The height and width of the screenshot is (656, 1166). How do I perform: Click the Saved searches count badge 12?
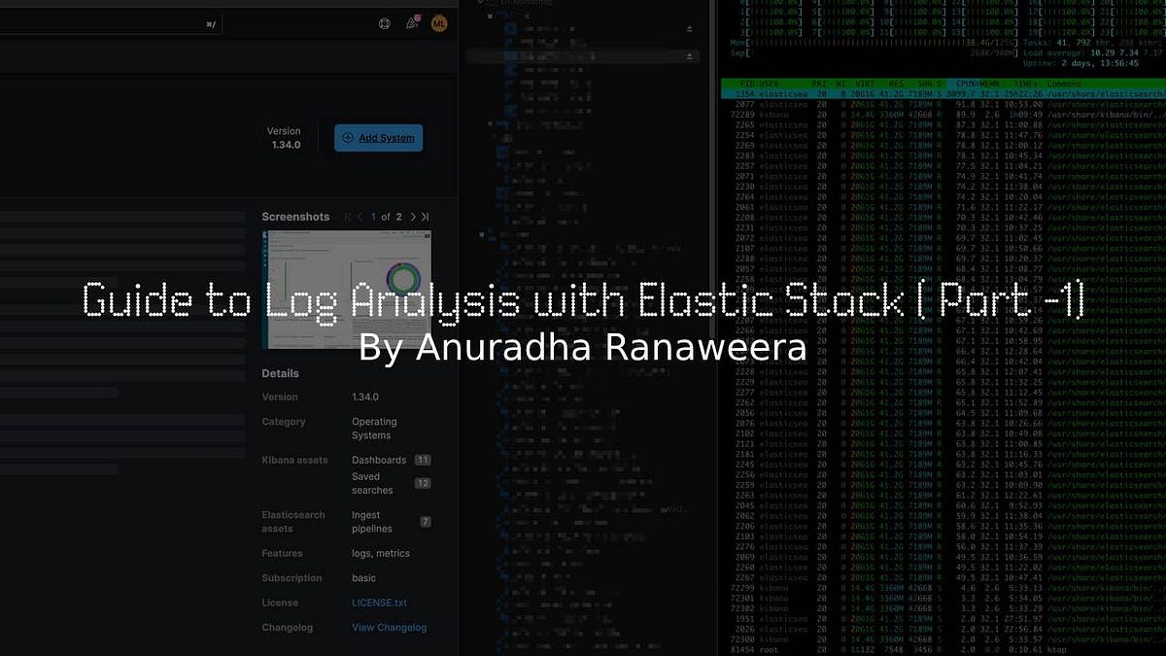[422, 482]
